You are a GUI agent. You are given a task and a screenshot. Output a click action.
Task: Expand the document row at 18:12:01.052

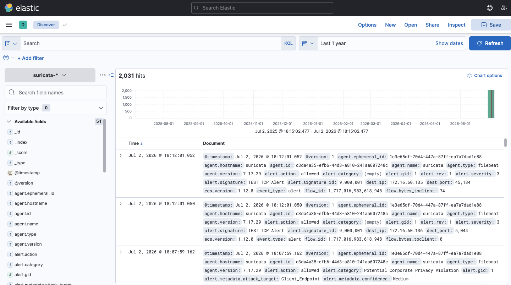(121, 155)
